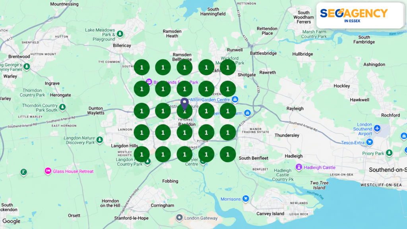Click the Billericay town label
407x229 pixels.
tap(122, 45)
